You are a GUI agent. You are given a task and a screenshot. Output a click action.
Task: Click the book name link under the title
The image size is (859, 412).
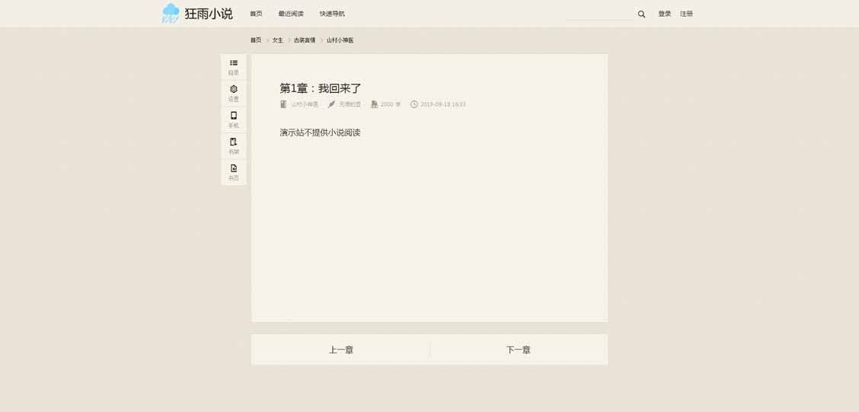click(305, 104)
